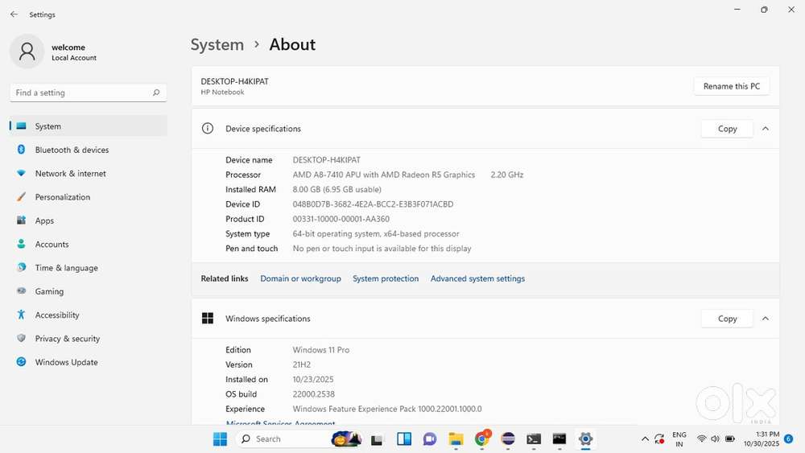
Task: Open Network & internet settings
Action: [89, 173]
